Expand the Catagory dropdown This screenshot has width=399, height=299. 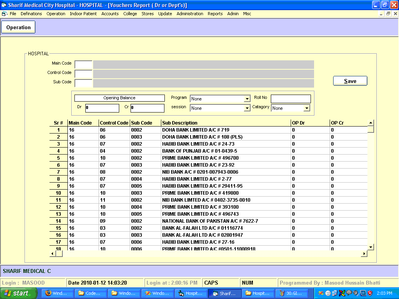pyautogui.click(x=307, y=108)
